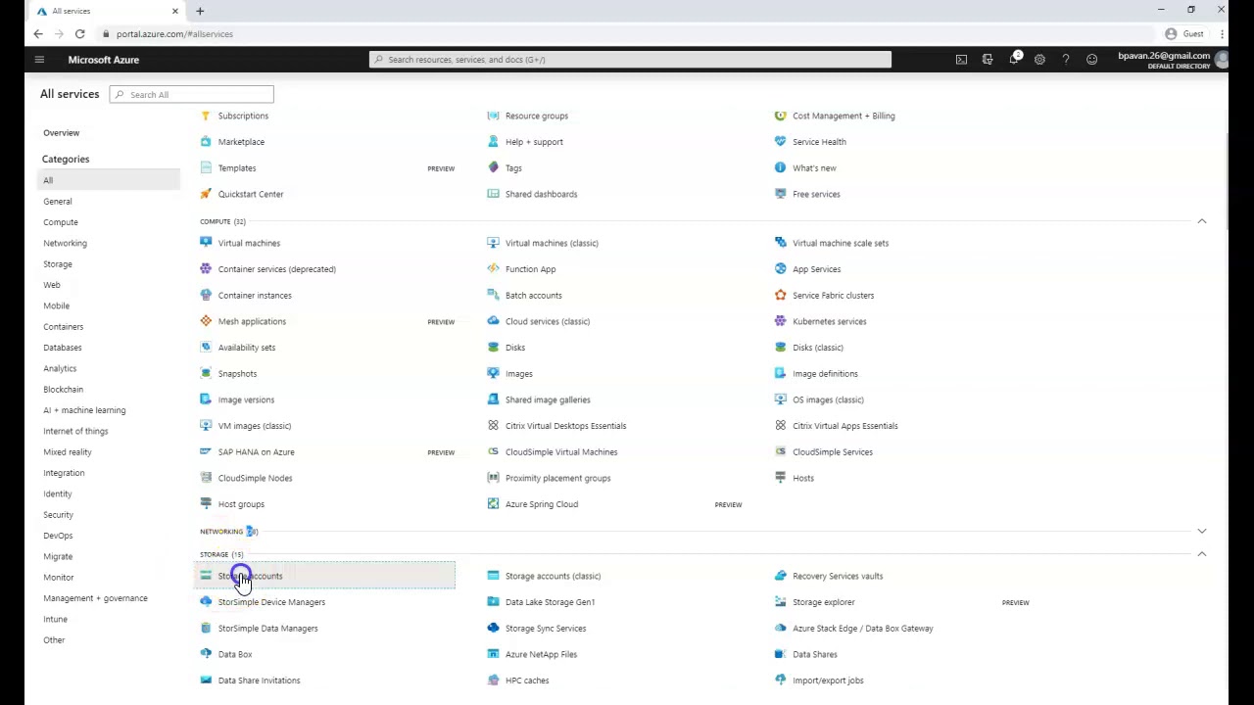Screen dimensions: 1254x705
Task: Click the Subscriptions key icon
Action: tap(206, 116)
